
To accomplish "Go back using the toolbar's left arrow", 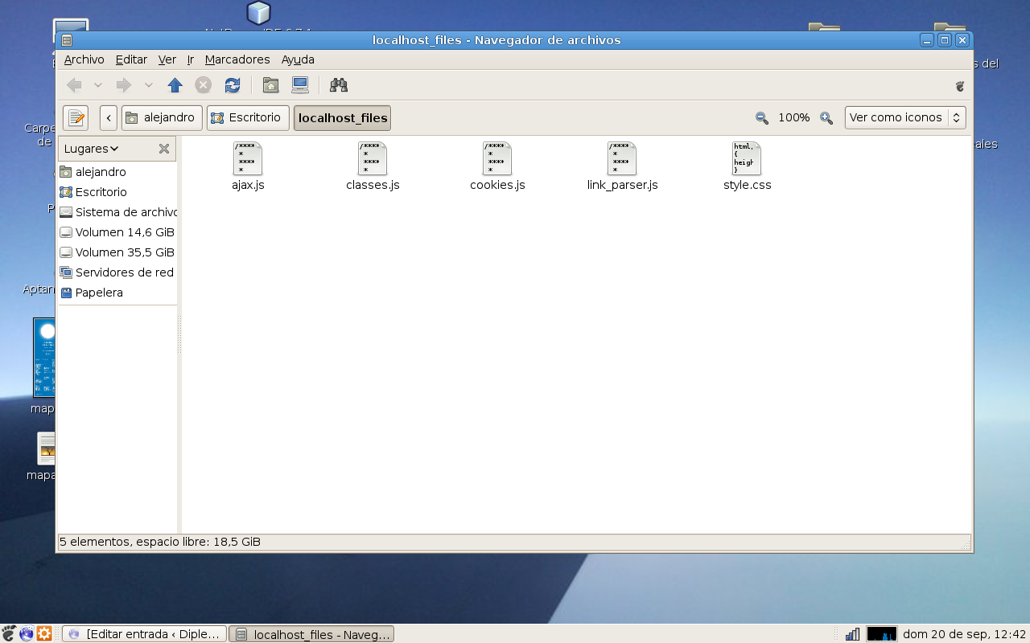I will click(74, 85).
